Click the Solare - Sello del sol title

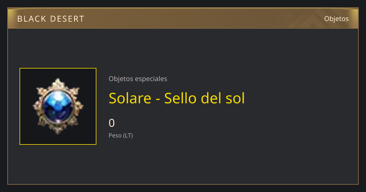click(177, 98)
